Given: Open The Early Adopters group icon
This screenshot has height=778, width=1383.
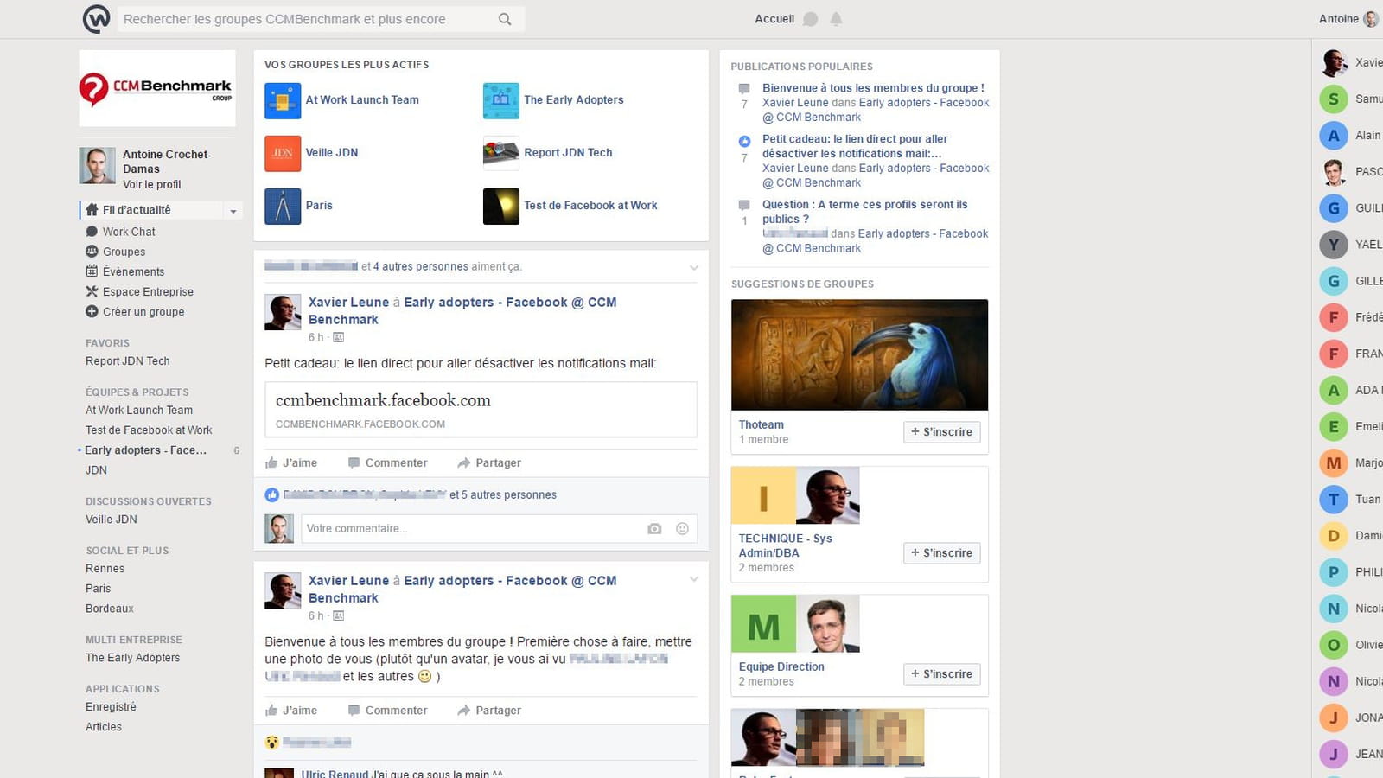Looking at the screenshot, I should click(x=501, y=100).
